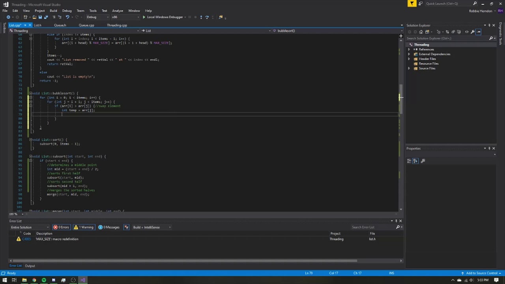Open Properties wrench icon in Solution Explorer
The height and width of the screenshot is (284, 505).
[473, 32]
